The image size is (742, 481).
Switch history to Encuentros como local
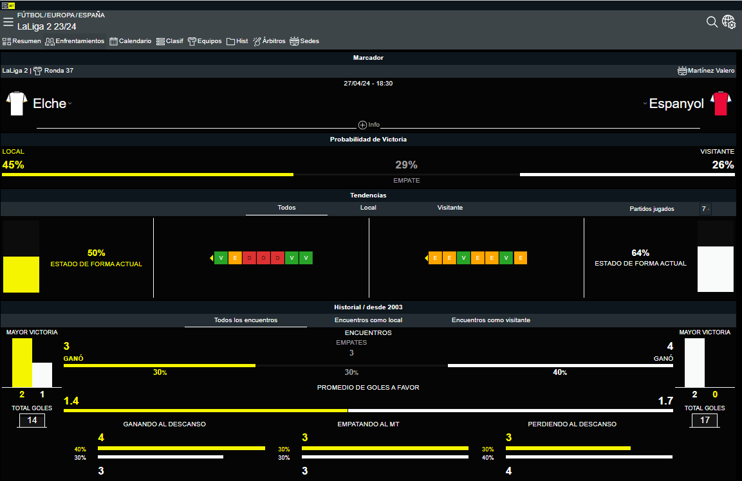[368, 320]
